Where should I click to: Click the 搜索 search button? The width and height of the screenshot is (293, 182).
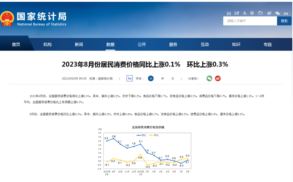[284, 21]
